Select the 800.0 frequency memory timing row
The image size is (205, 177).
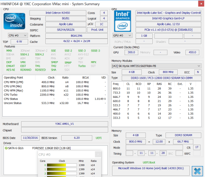(153, 88)
